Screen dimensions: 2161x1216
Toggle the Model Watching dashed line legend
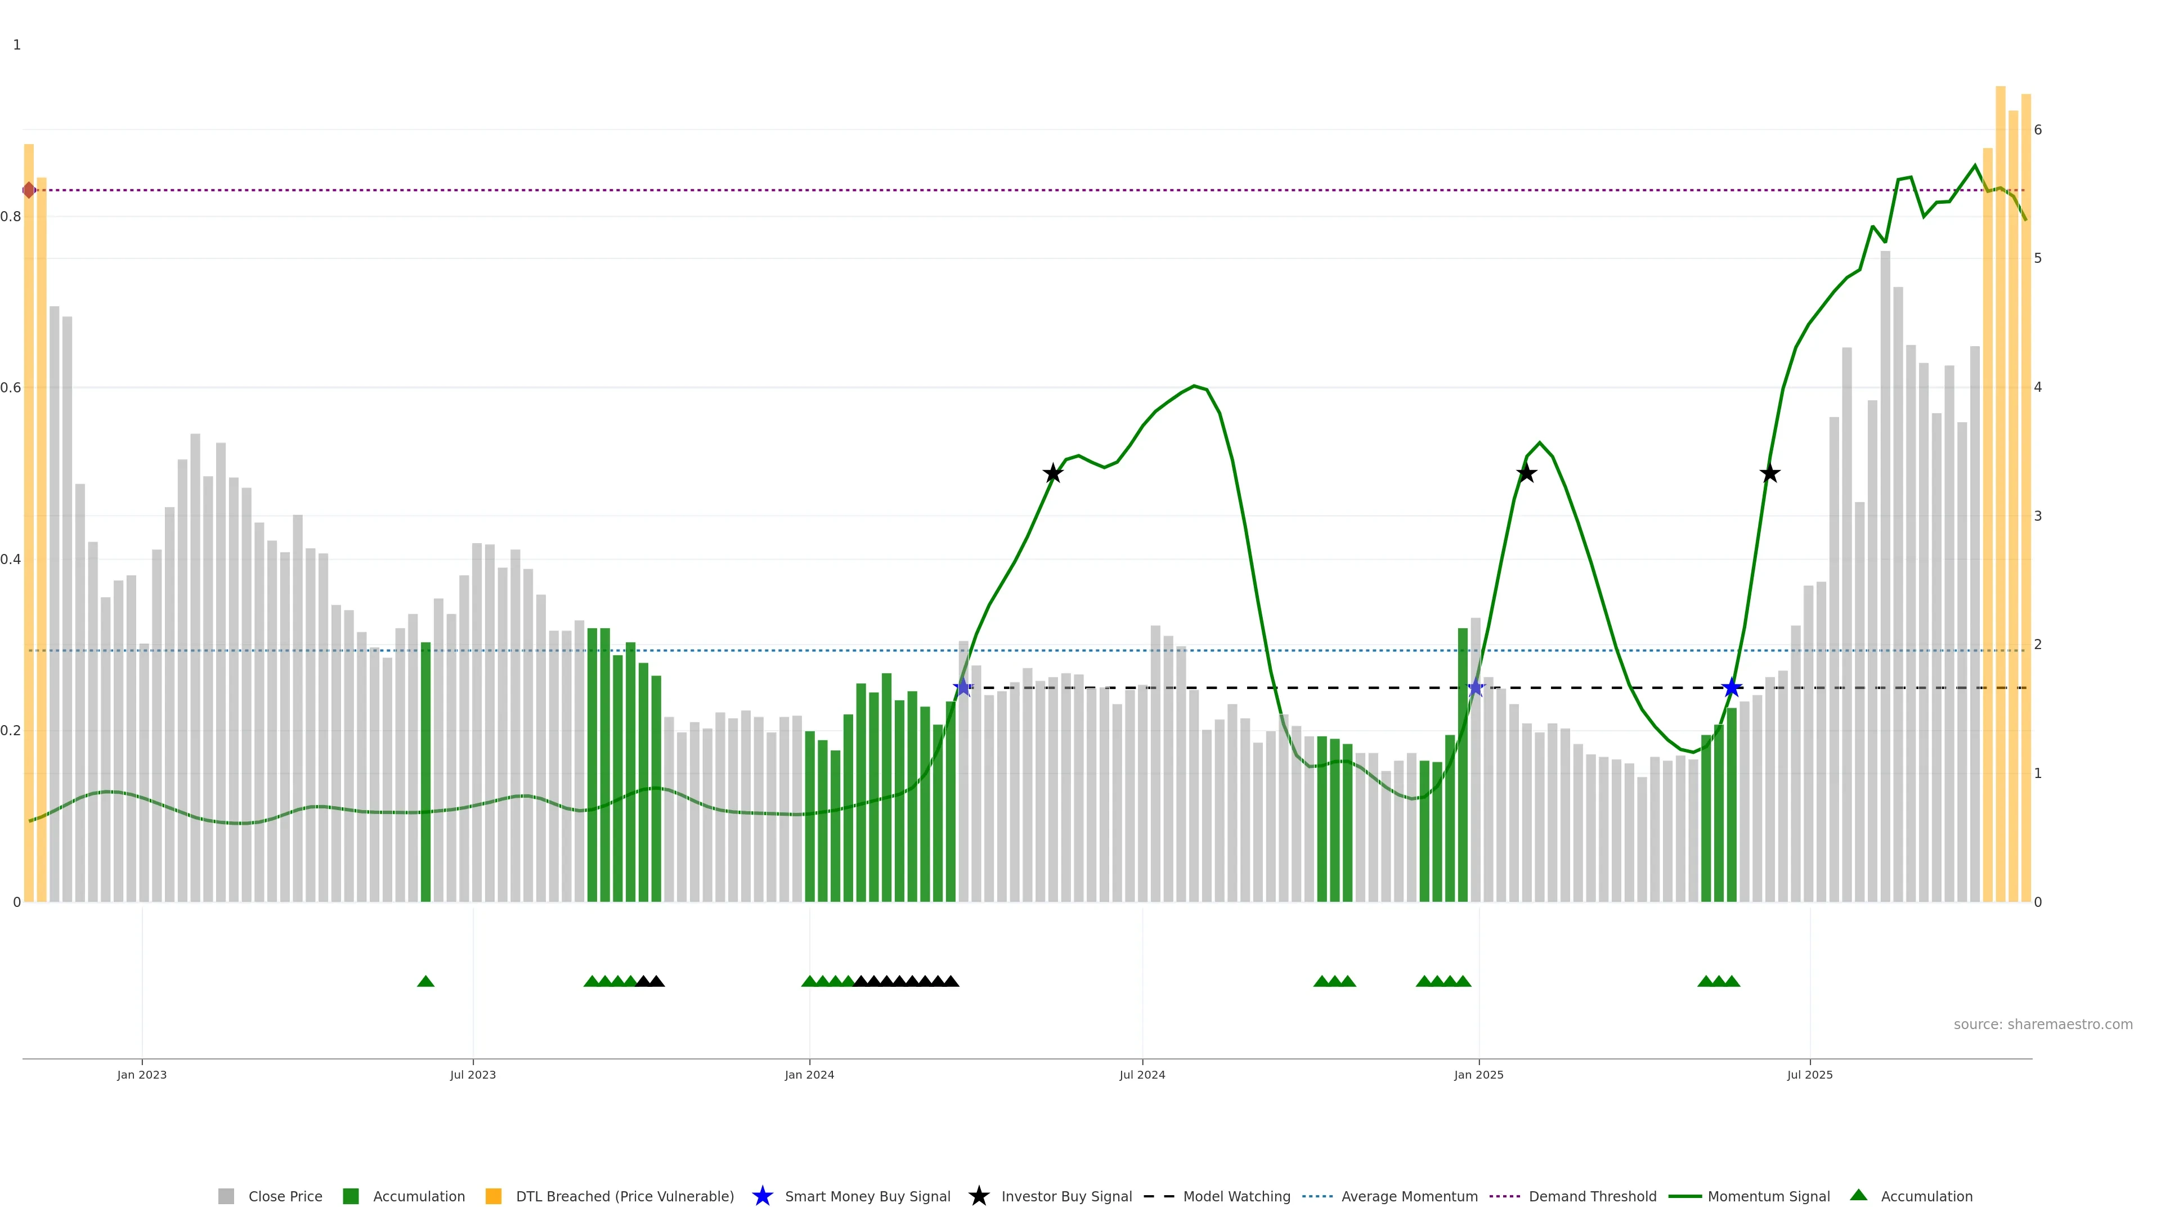click(1159, 1197)
